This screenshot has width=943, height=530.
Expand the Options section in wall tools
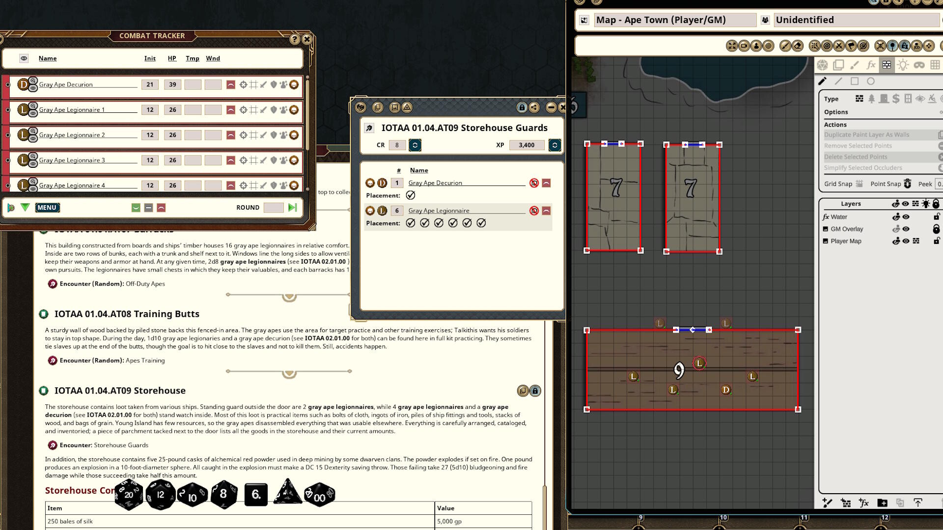coord(940,112)
